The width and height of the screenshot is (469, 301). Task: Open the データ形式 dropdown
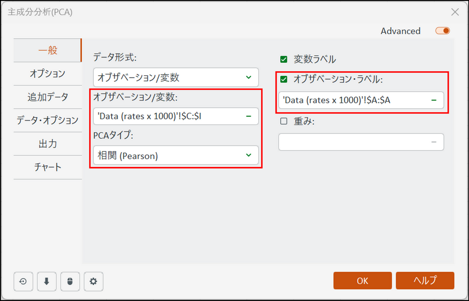click(176, 77)
